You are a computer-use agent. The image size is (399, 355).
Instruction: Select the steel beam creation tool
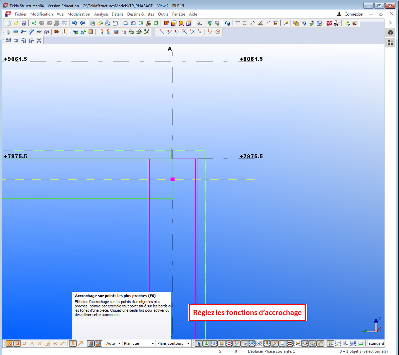[x=16, y=32]
